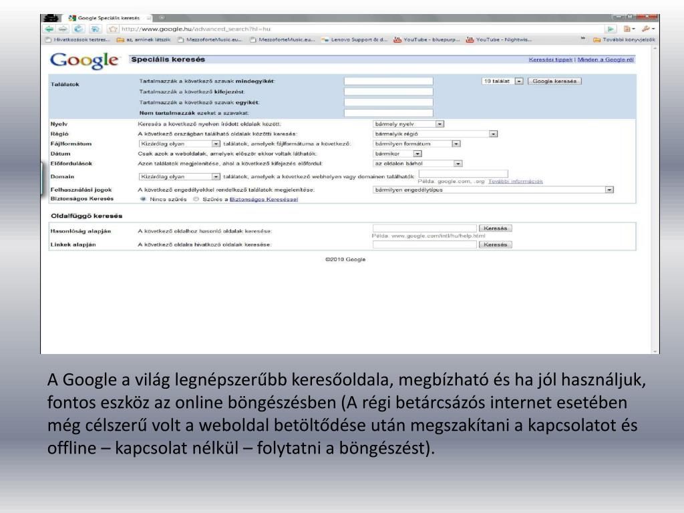684x513 pixels.
Task: Click the 'szavak mindegyikét' input field
Action: [x=388, y=81]
